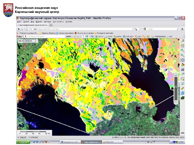Screen dimensions: 194x145
Task: Open the Журнал menu
Action: [39, 22]
